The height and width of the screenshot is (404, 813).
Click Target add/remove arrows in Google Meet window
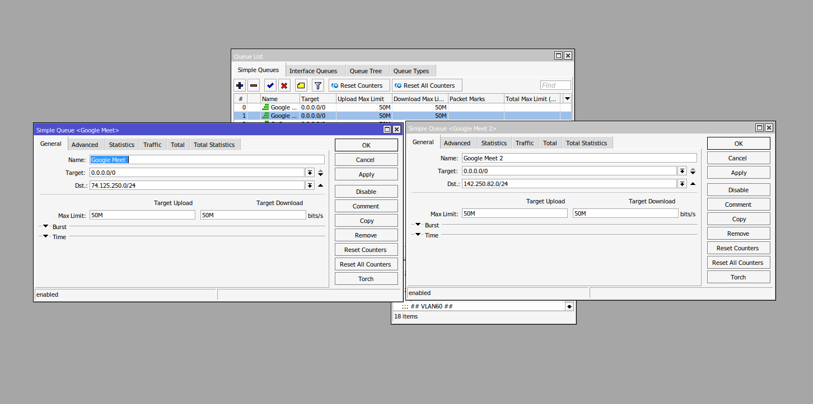point(320,173)
